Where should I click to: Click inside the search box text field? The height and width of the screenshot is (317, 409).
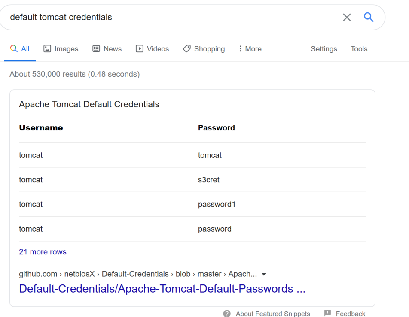[x=172, y=17]
